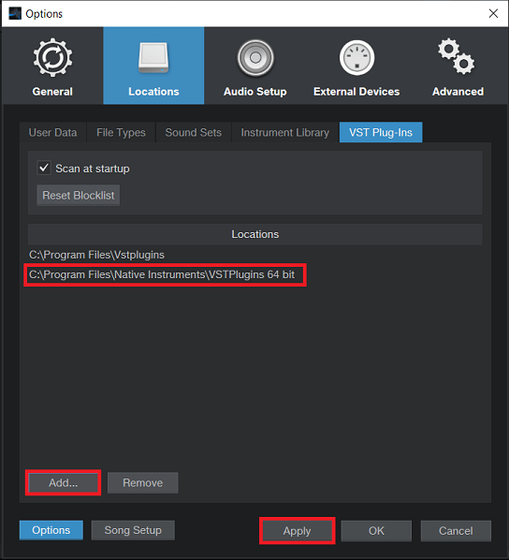Image resolution: width=509 pixels, height=560 pixels.
Task: Switch to Song Setup view
Action: coord(133,530)
